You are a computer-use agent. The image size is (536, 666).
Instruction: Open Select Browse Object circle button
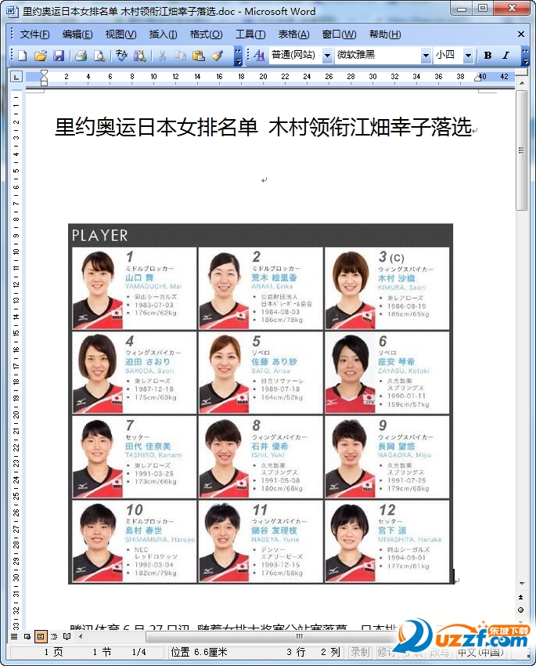pos(522,610)
